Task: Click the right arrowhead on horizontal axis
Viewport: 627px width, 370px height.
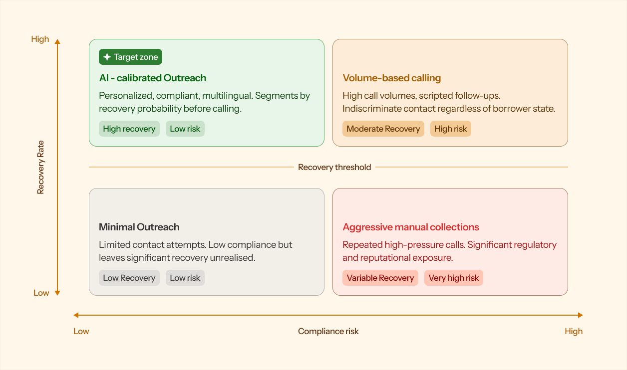Action: 580,315
